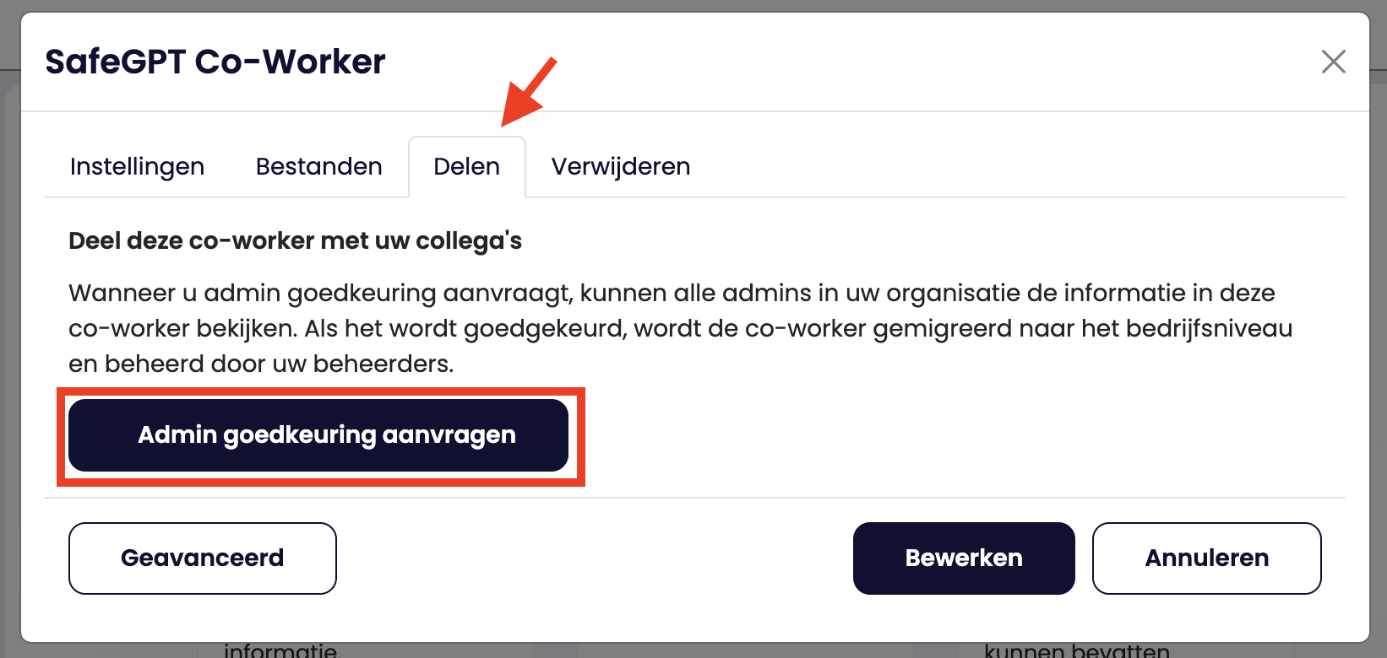Click background text informatie behind dialog
The height and width of the screenshot is (658, 1387).
pyautogui.click(x=280, y=650)
